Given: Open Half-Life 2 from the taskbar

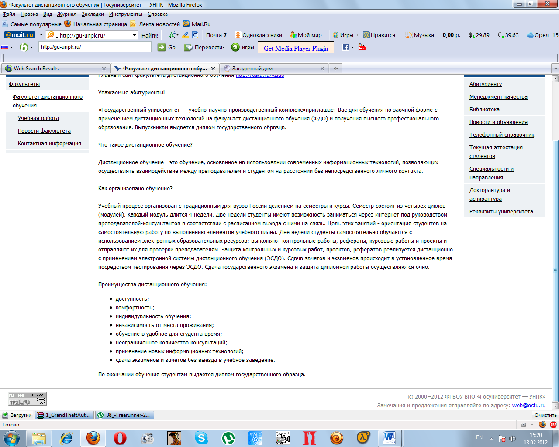Looking at the screenshot, I should (x=363, y=438).
